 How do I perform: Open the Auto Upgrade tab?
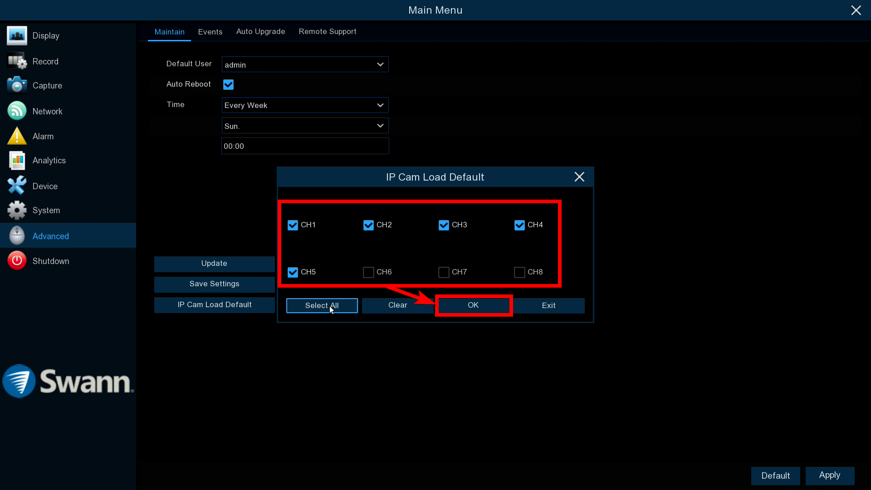click(x=260, y=32)
